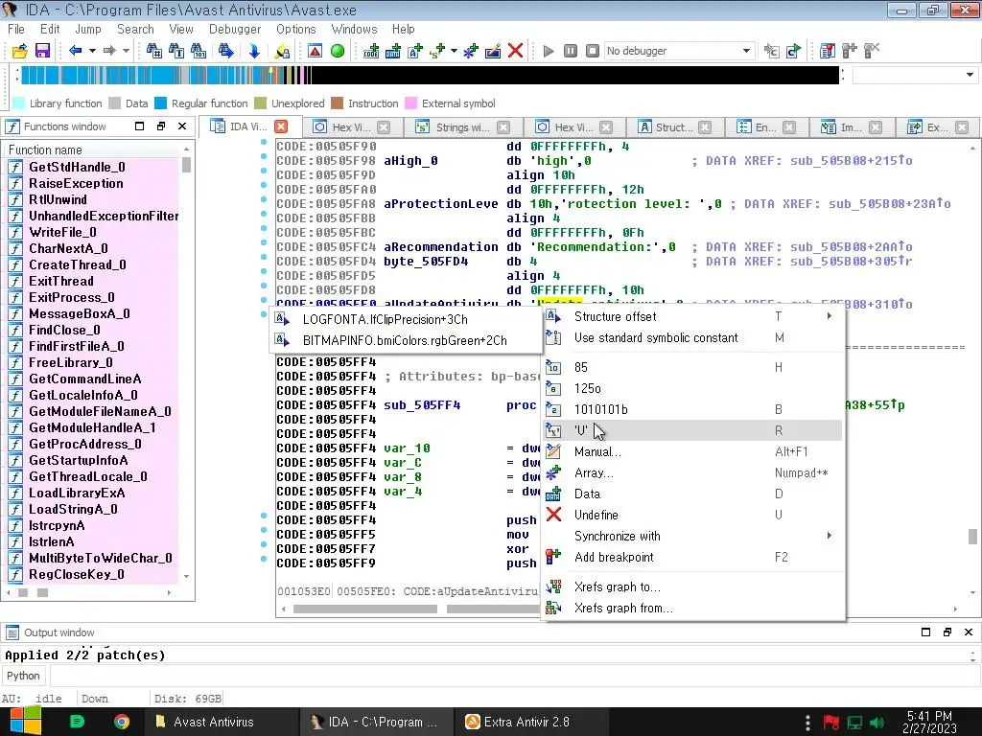
Task: Click the save database floppy icon
Action: coord(42,51)
